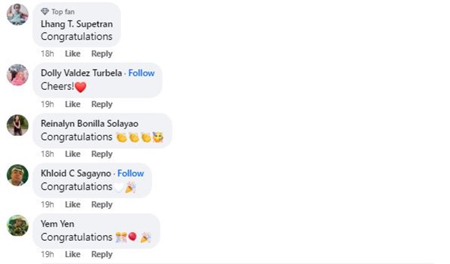The width and height of the screenshot is (450, 264).
Task: Like Lhang T. Supetran's comment
Action: click(x=73, y=53)
